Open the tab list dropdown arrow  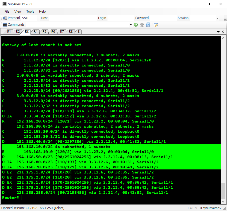click(x=218, y=32)
